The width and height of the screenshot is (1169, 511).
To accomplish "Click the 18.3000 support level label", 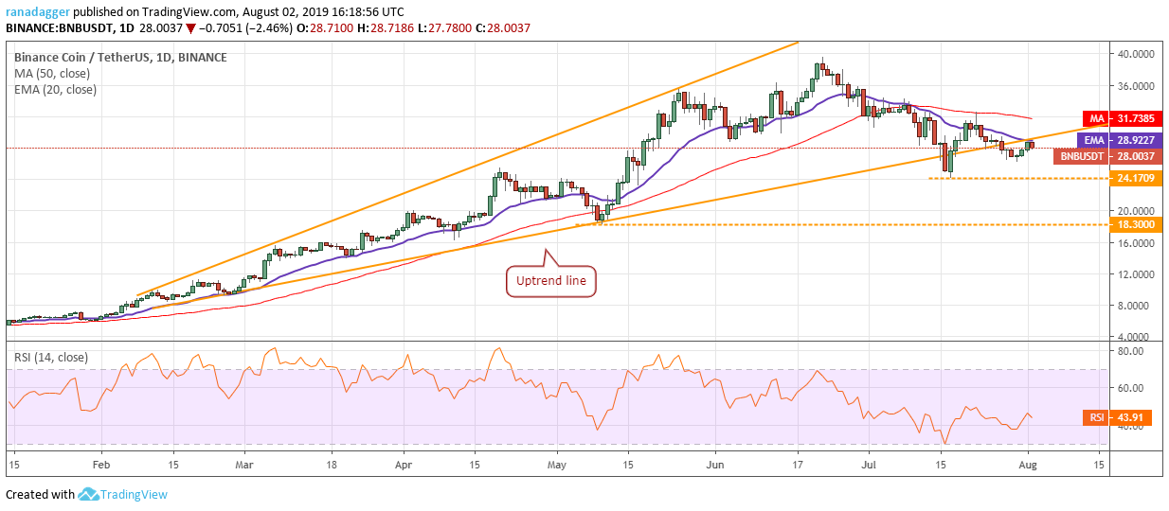I will click(1138, 224).
